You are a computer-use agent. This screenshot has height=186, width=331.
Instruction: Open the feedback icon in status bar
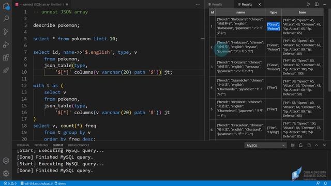point(318,183)
